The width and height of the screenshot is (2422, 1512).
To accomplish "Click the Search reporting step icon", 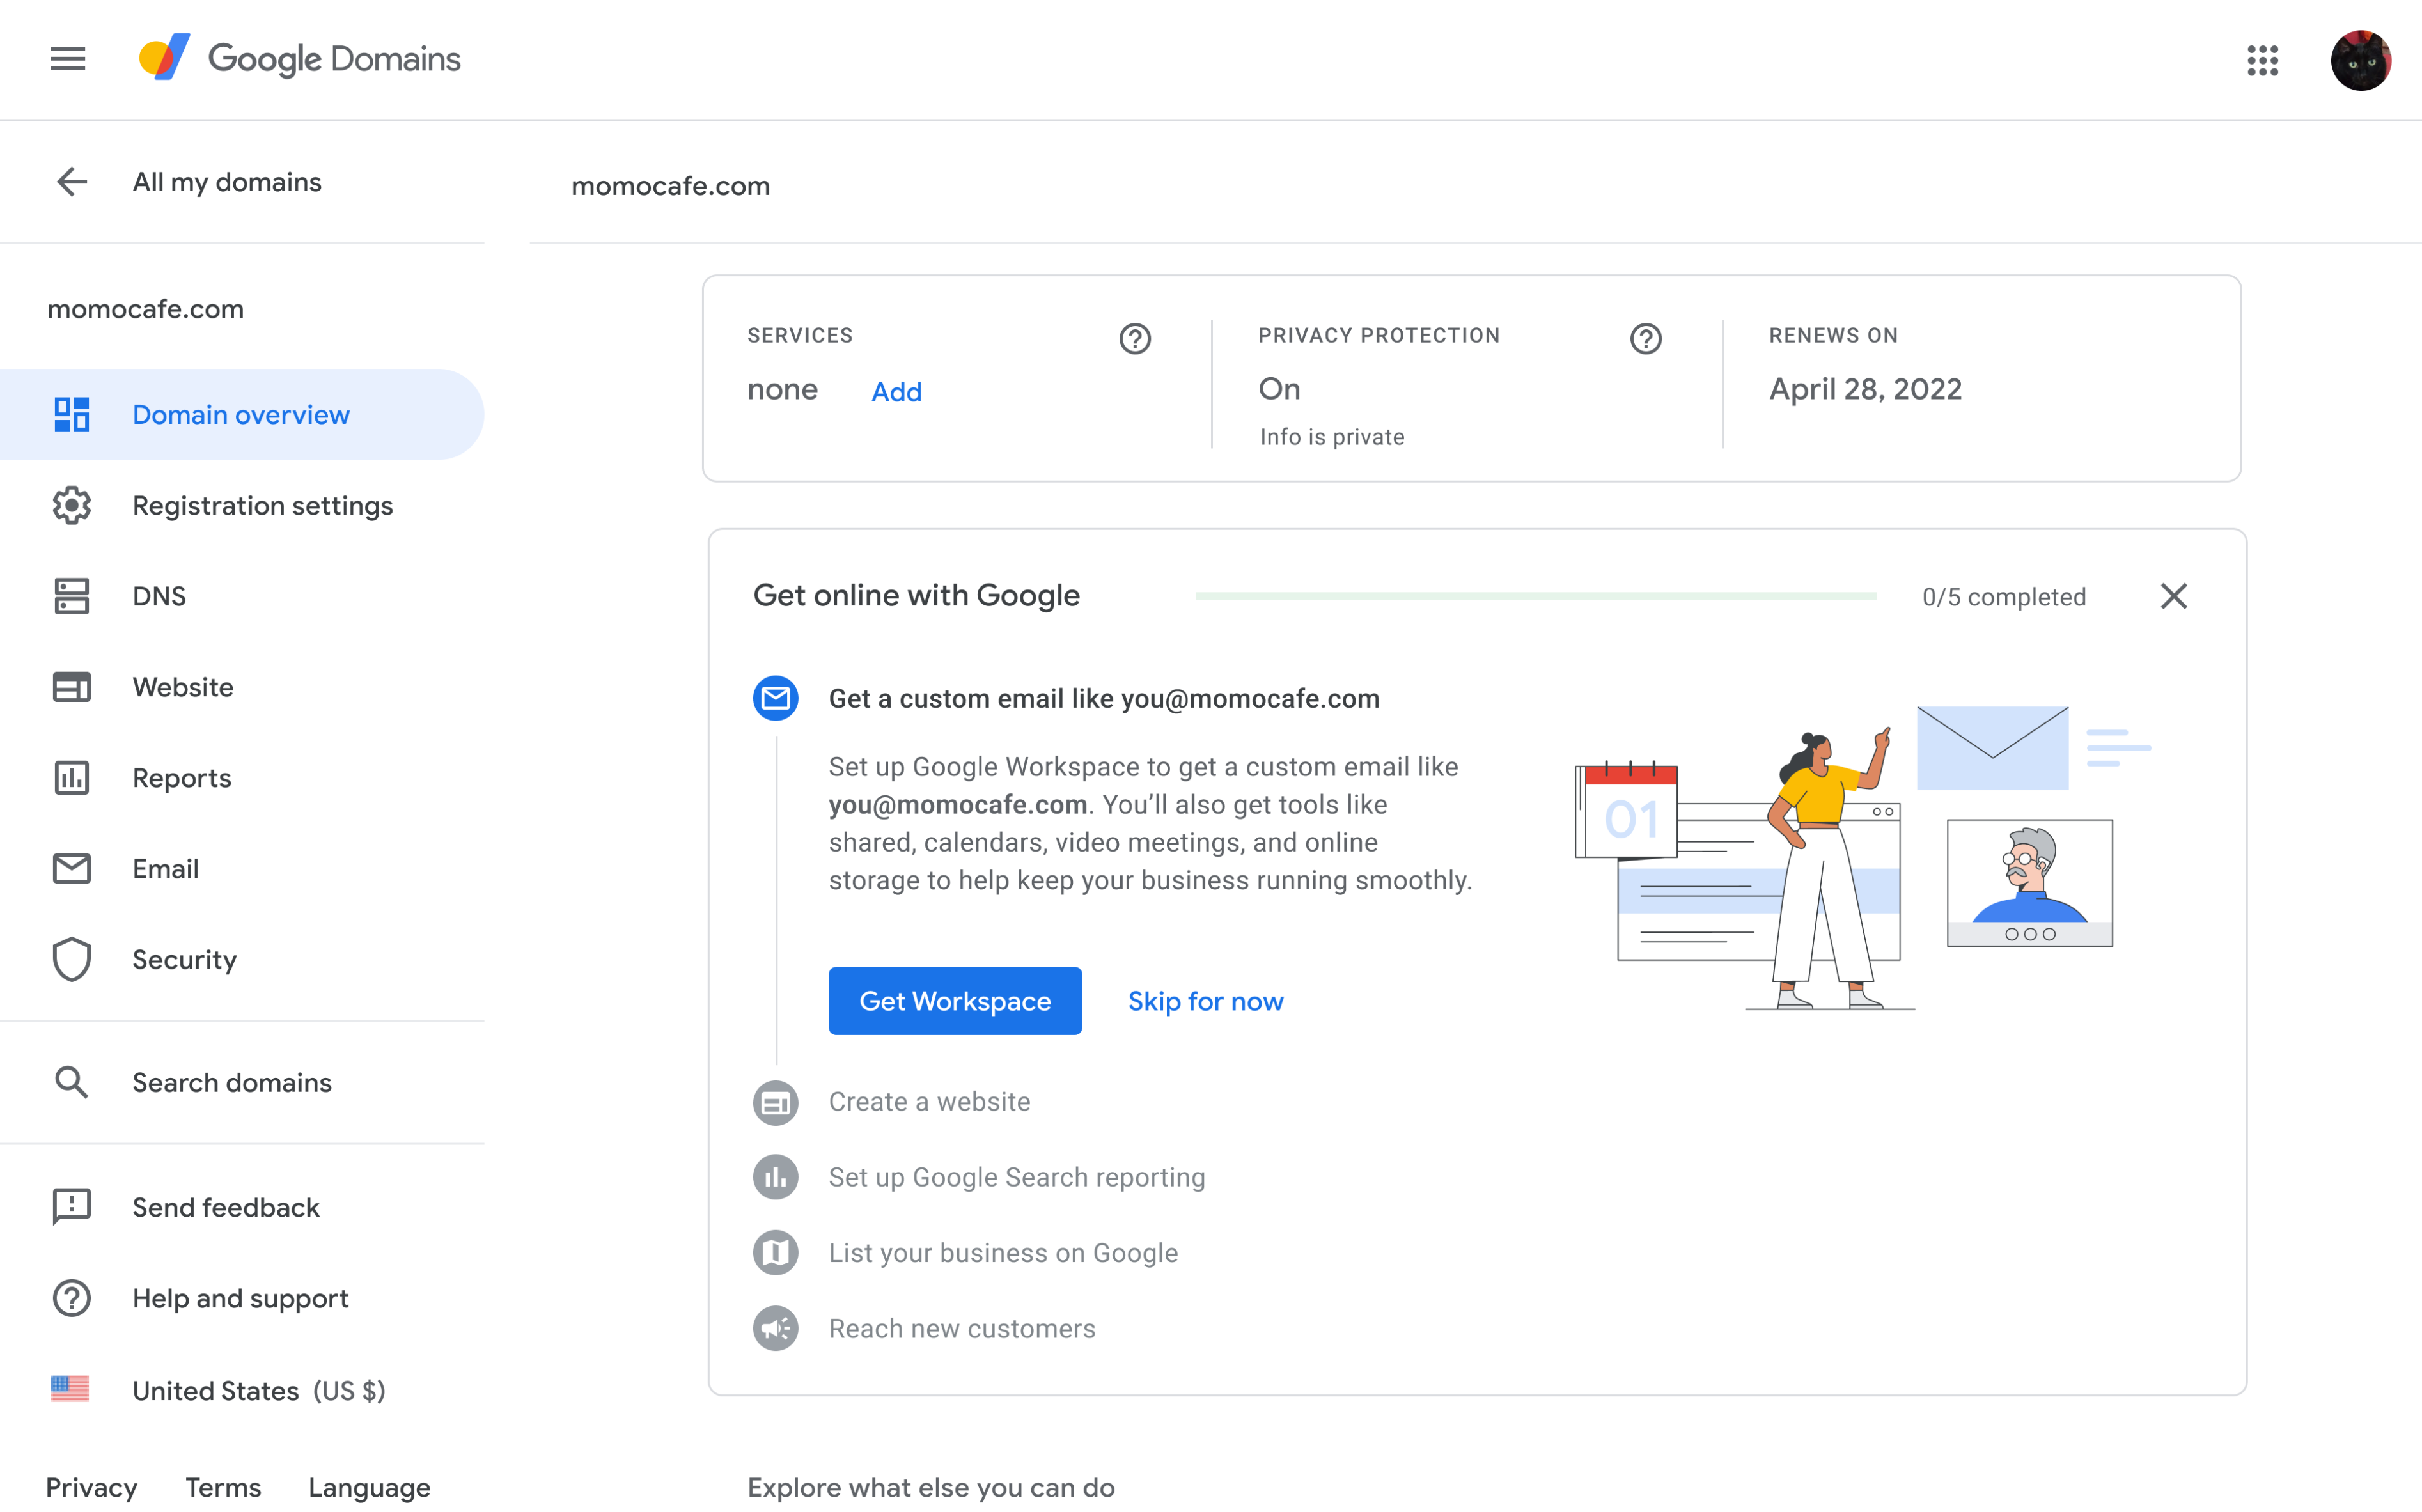I will click(x=776, y=1178).
